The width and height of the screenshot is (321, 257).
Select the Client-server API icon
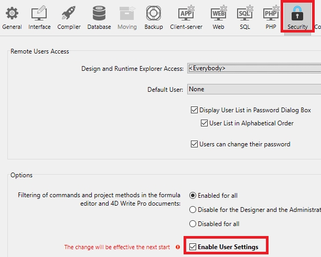[x=186, y=13]
